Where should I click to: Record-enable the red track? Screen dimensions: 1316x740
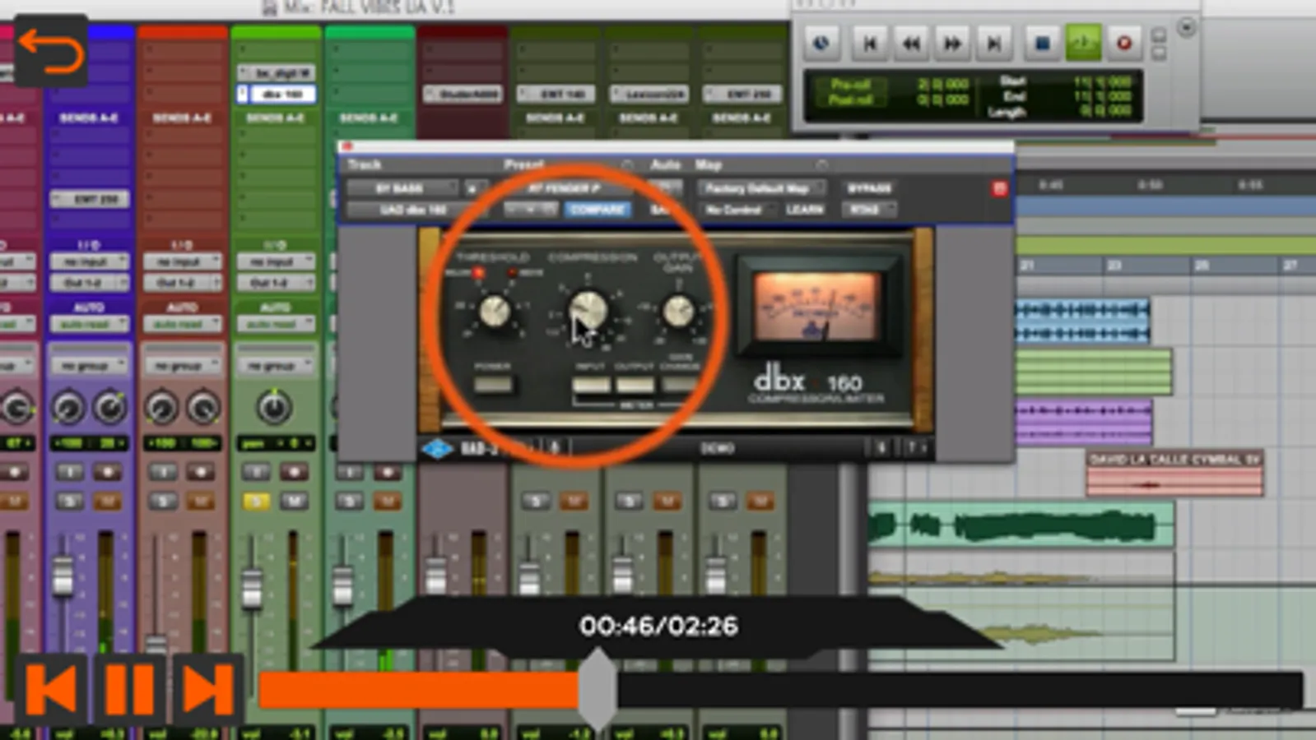pyautogui.click(x=201, y=472)
